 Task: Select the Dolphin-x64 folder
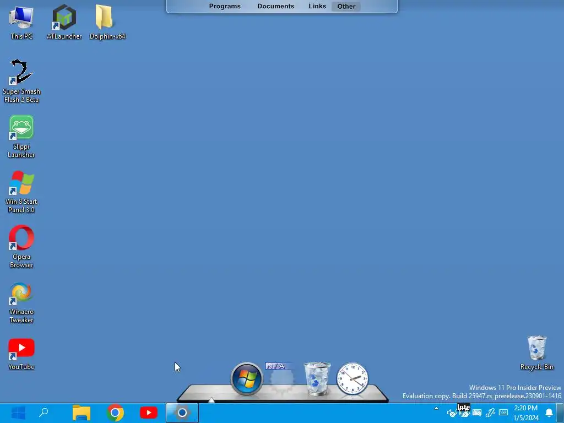(x=107, y=22)
